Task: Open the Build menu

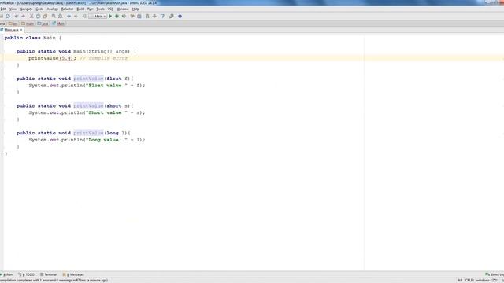Action: click(x=80, y=9)
